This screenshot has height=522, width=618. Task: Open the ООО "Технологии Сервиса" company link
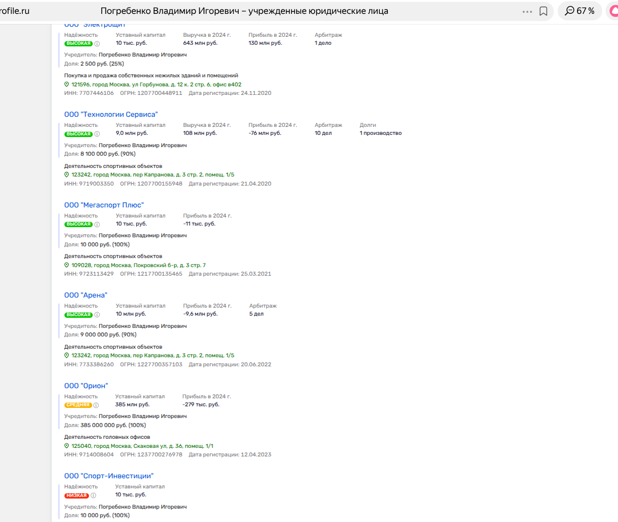tap(111, 115)
